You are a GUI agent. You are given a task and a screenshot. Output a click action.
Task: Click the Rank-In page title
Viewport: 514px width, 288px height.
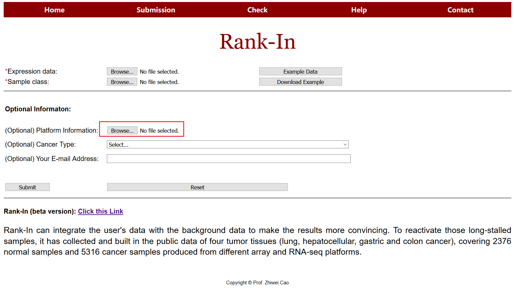point(257,42)
